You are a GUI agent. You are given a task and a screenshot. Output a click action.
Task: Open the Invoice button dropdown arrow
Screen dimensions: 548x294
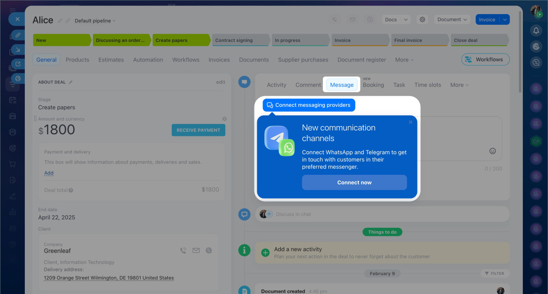coord(505,20)
